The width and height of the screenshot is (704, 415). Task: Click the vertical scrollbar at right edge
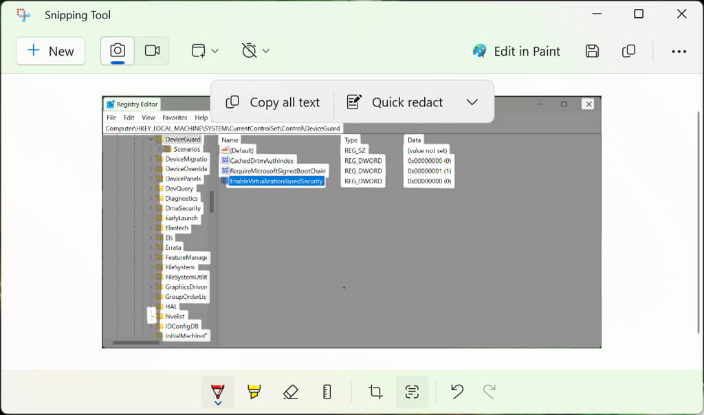698,222
